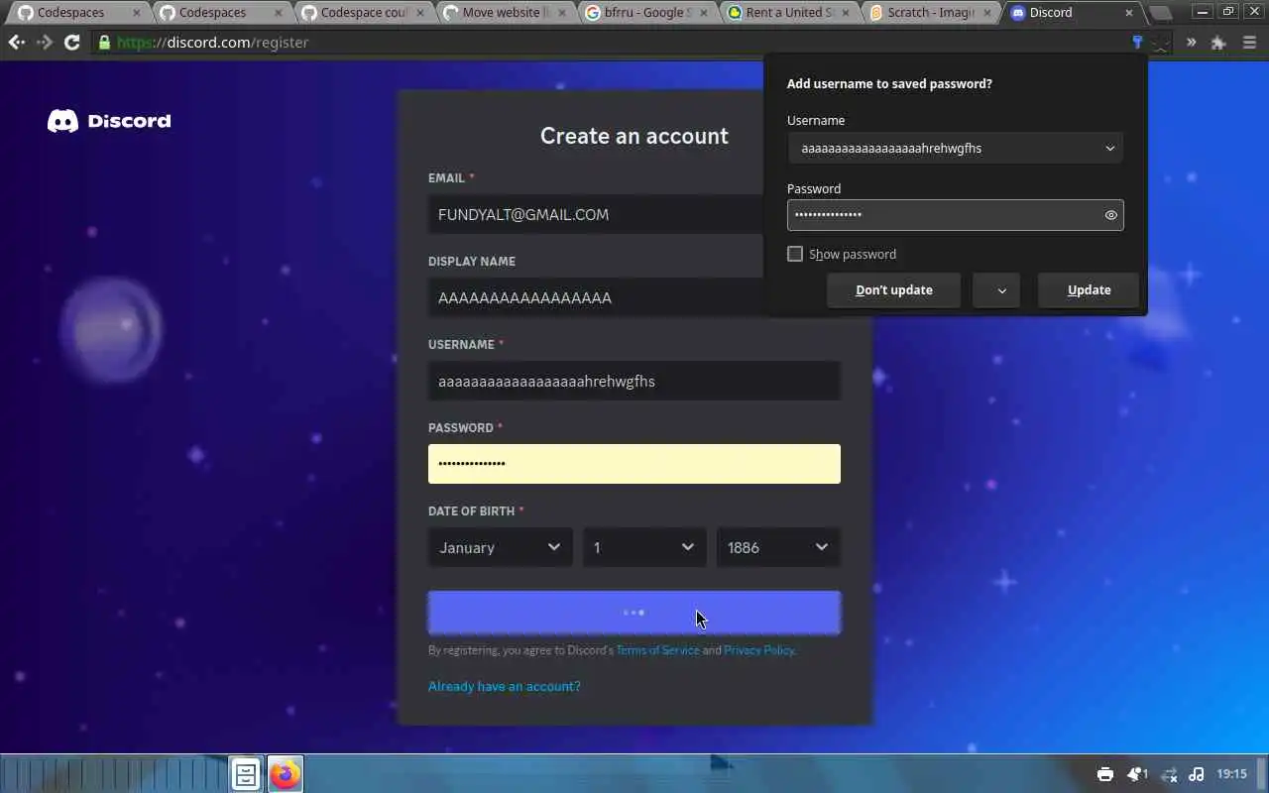The width and height of the screenshot is (1269, 793).
Task: Open the toolbar overflow chevrons
Action: (1191, 43)
